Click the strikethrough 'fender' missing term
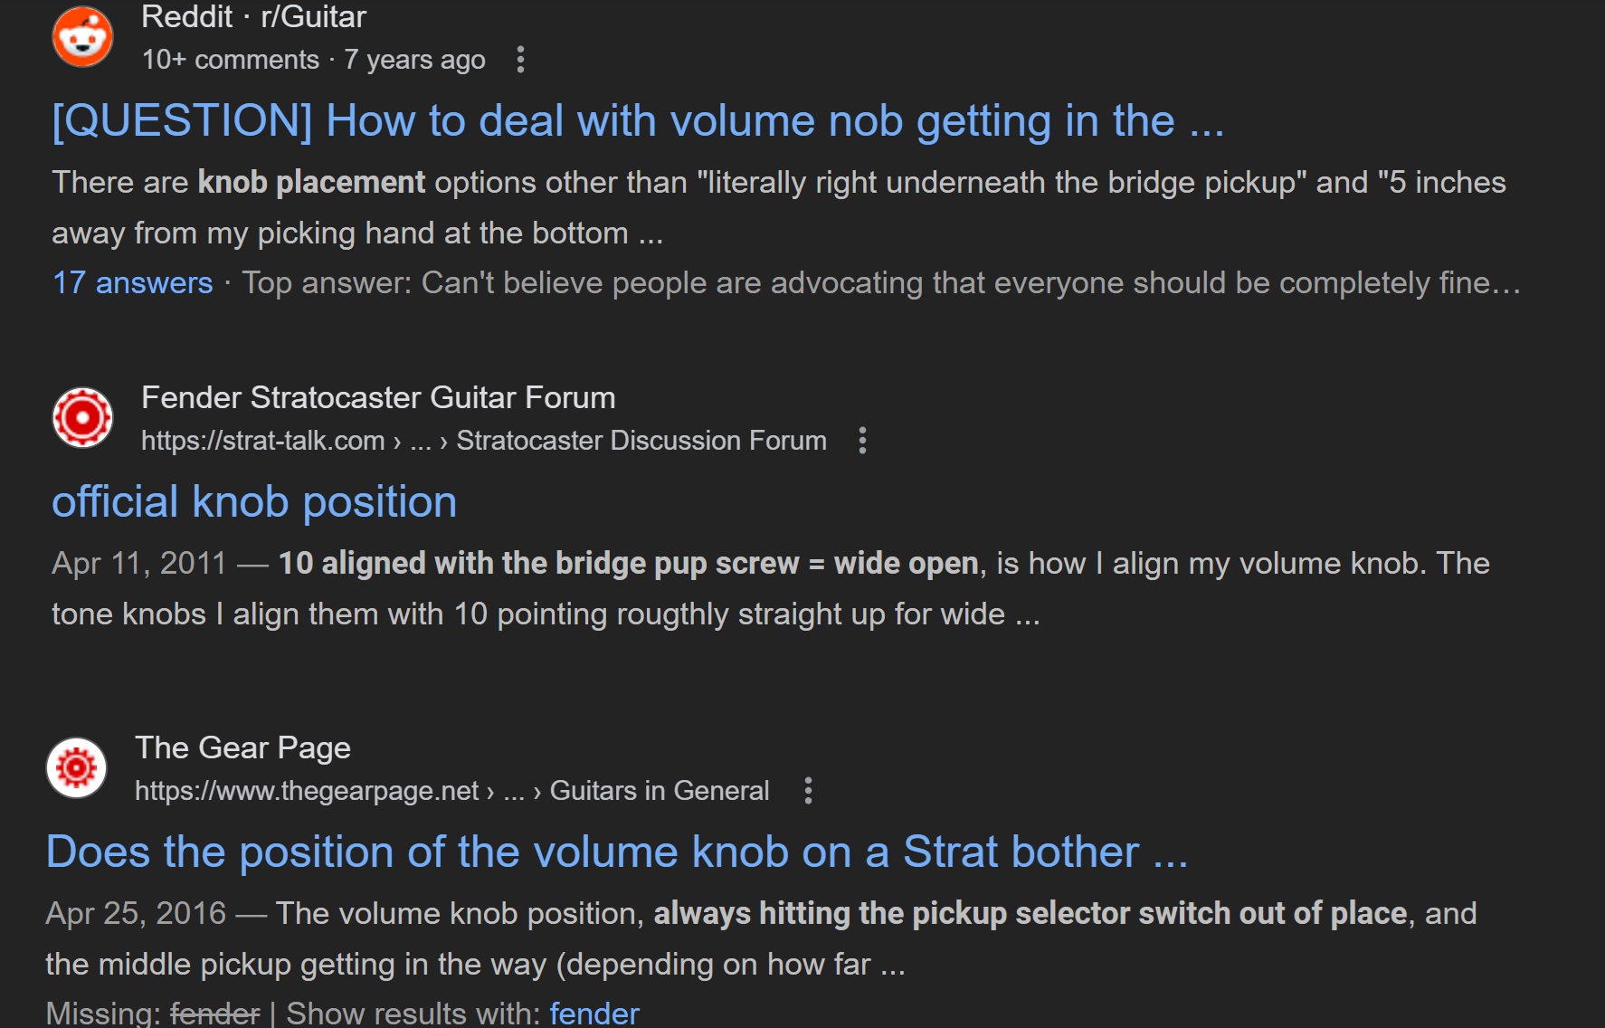The width and height of the screenshot is (1605, 1028). (x=215, y=1014)
